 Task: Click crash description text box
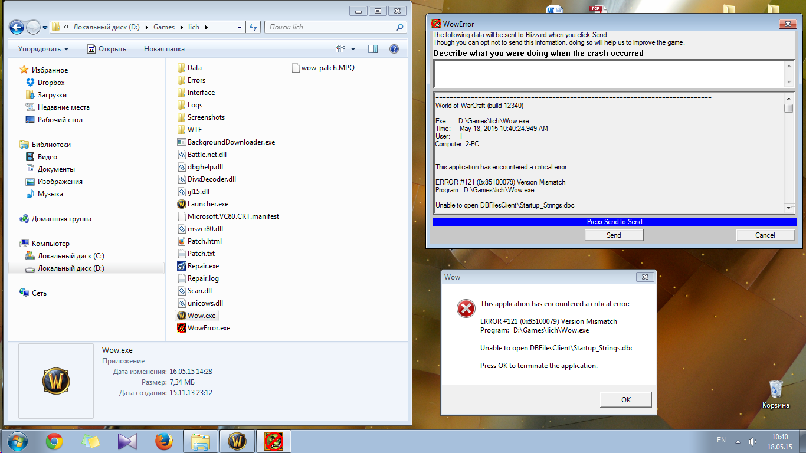[x=610, y=74]
